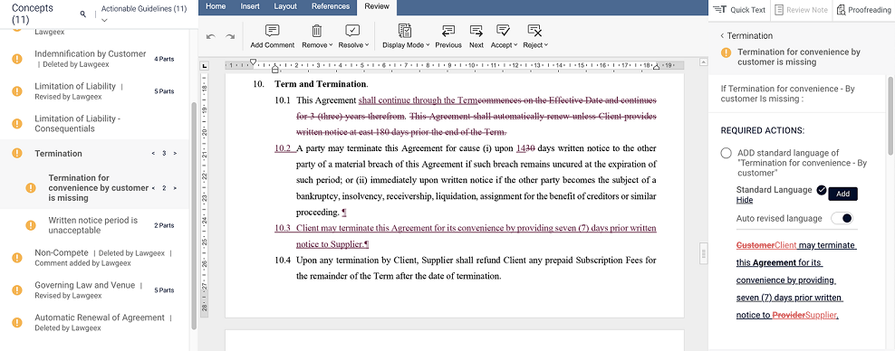
Task: Select the Review tab
Action: coord(377,7)
